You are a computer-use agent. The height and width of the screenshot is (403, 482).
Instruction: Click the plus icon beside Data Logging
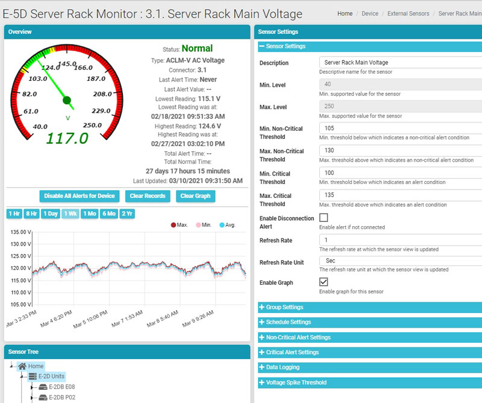(261, 367)
